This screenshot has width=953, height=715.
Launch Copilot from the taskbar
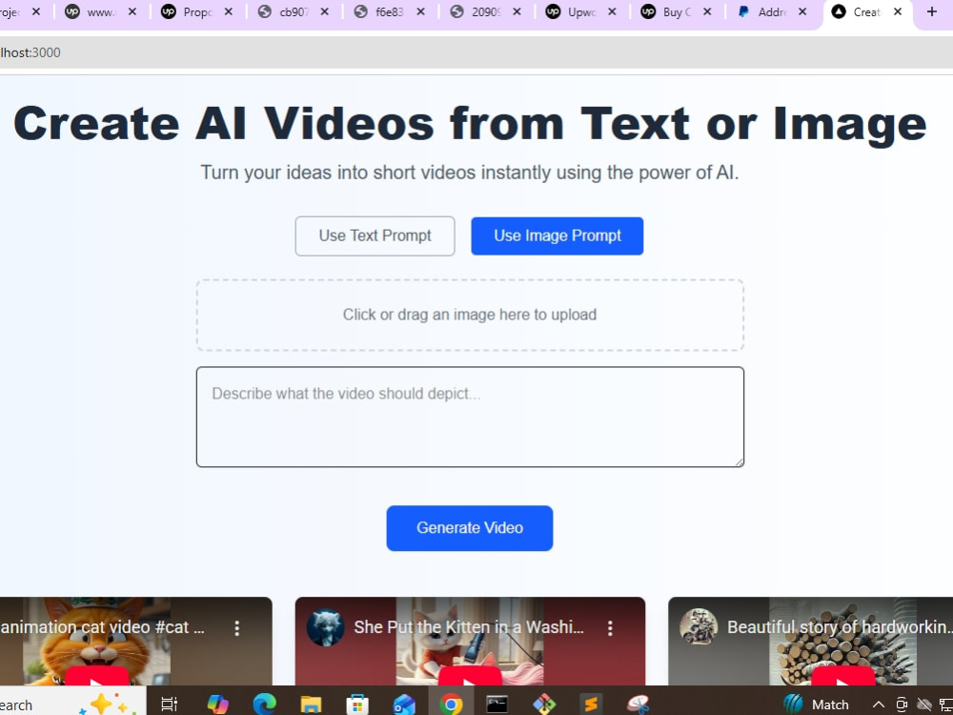[x=217, y=705]
